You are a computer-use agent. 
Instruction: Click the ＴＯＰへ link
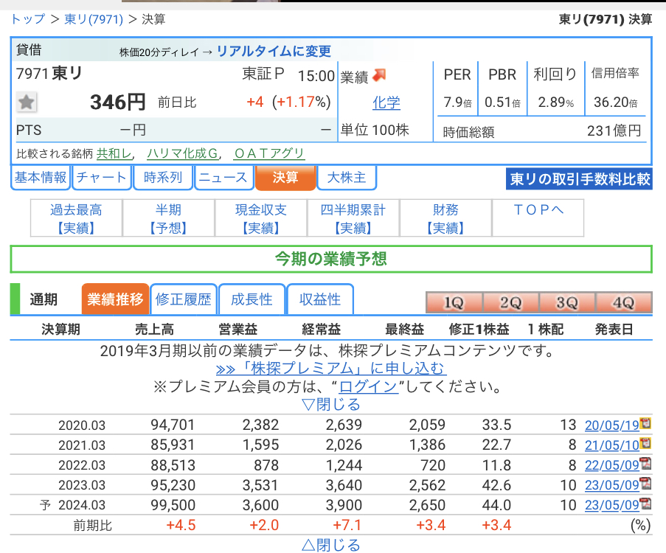(538, 210)
